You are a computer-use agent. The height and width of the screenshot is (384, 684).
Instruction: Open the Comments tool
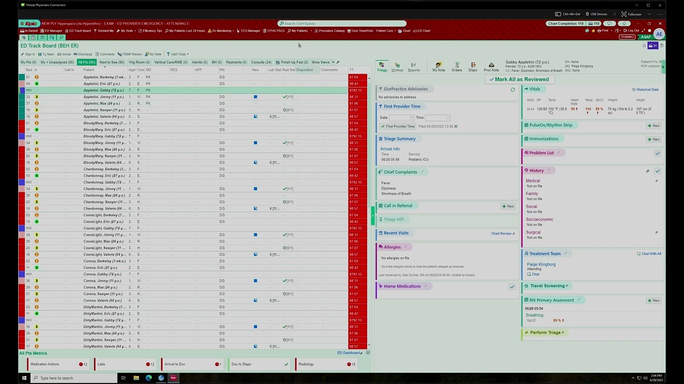coord(105,54)
